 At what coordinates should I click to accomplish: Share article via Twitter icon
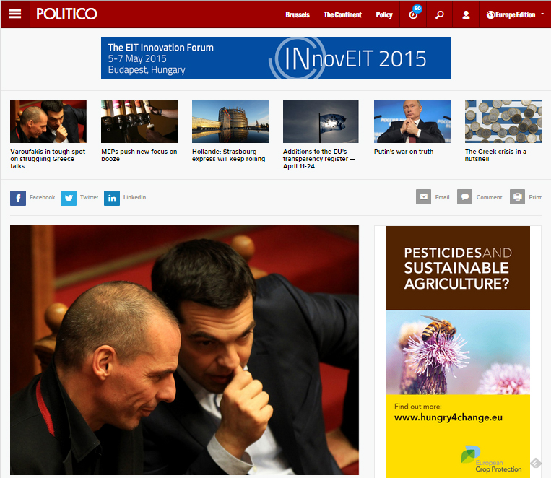tap(69, 199)
